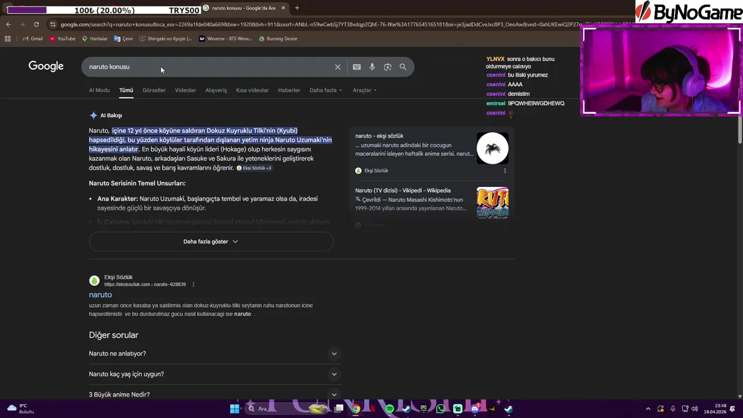Switch to the Haberler tab
Viewport: 743px width, 418px height.
pyautogui.click(x=289, y=90)
